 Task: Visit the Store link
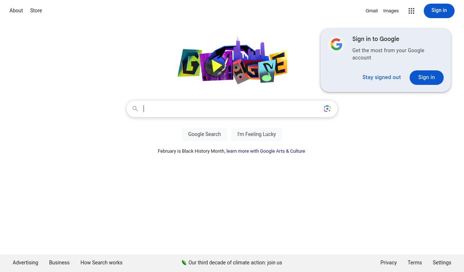click(36, 11)
